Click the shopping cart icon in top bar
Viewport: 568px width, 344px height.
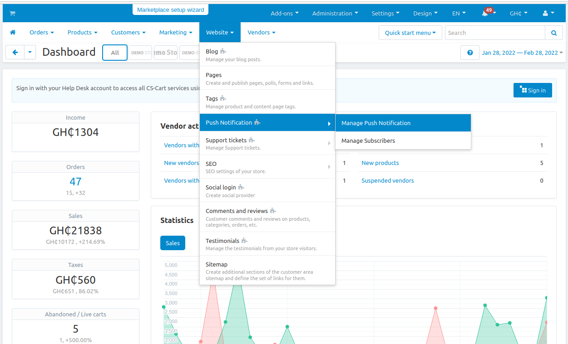[x=12, y=13]
